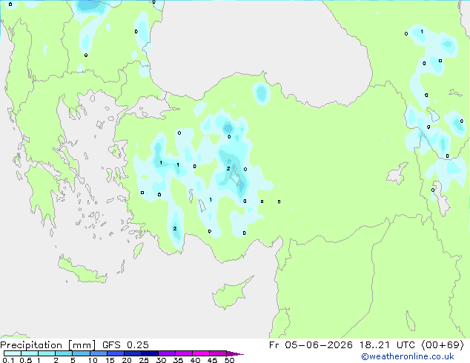This screenshot has height=363, width=470.
Task: Click the 5–10 mm legend swatch
Action: (x=81, y=353)
